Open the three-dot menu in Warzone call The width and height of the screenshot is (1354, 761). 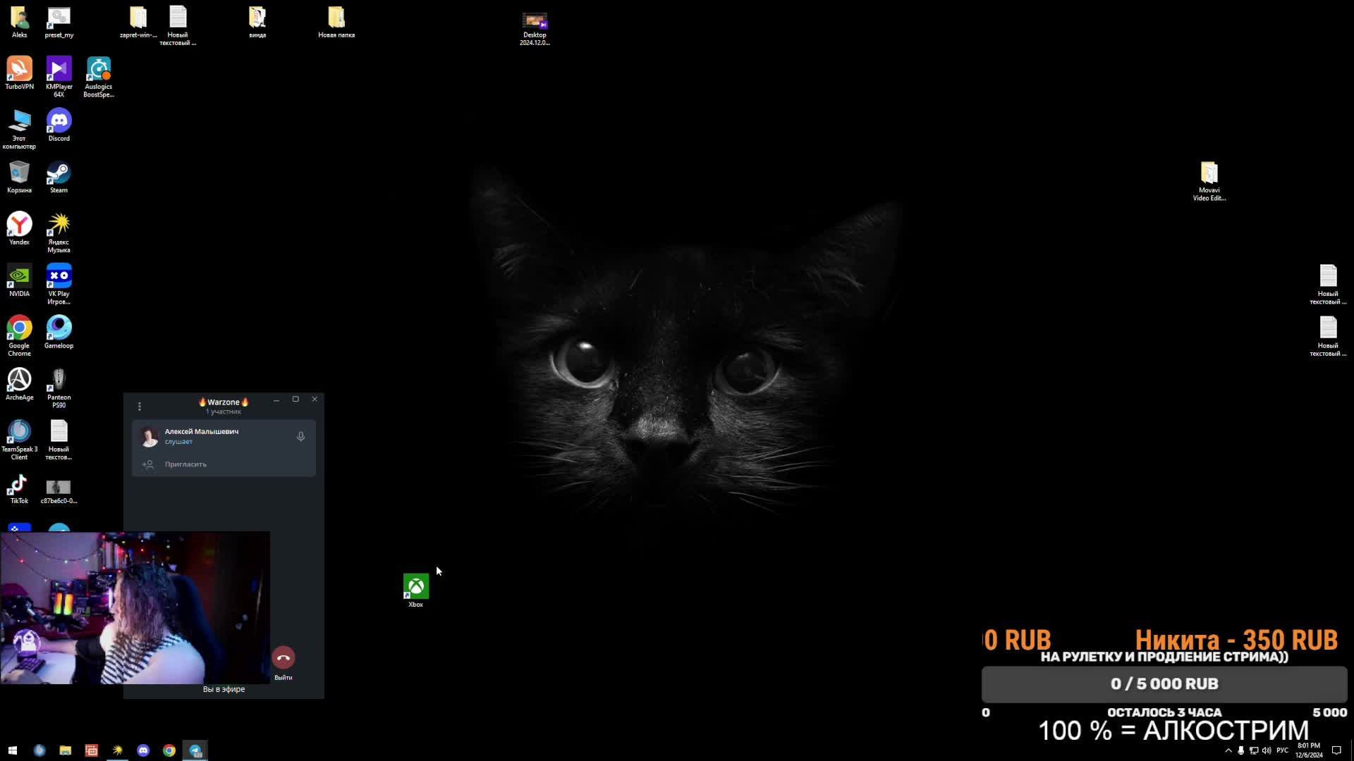coord(140,406)
